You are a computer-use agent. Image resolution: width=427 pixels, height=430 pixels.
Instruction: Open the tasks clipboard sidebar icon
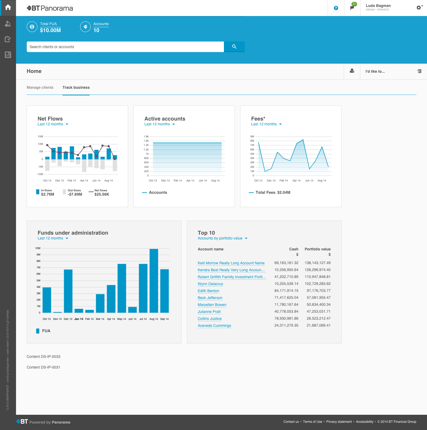(x=8, y=39)
